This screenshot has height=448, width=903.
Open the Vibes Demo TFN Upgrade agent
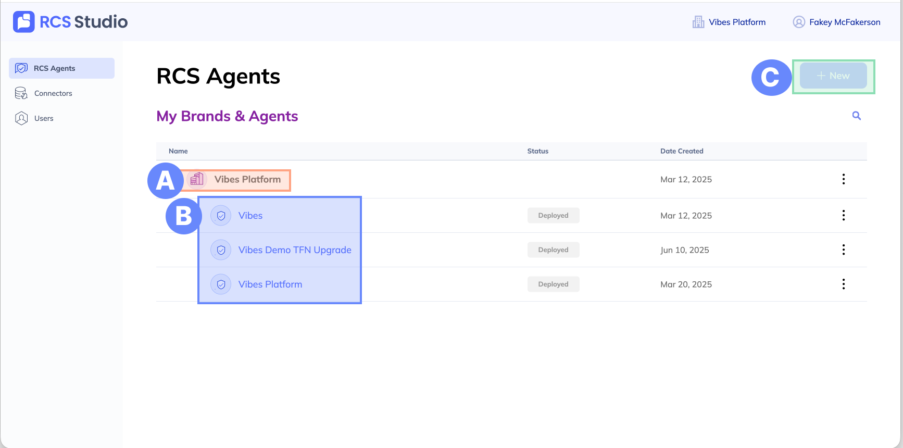tap(295, 250)
